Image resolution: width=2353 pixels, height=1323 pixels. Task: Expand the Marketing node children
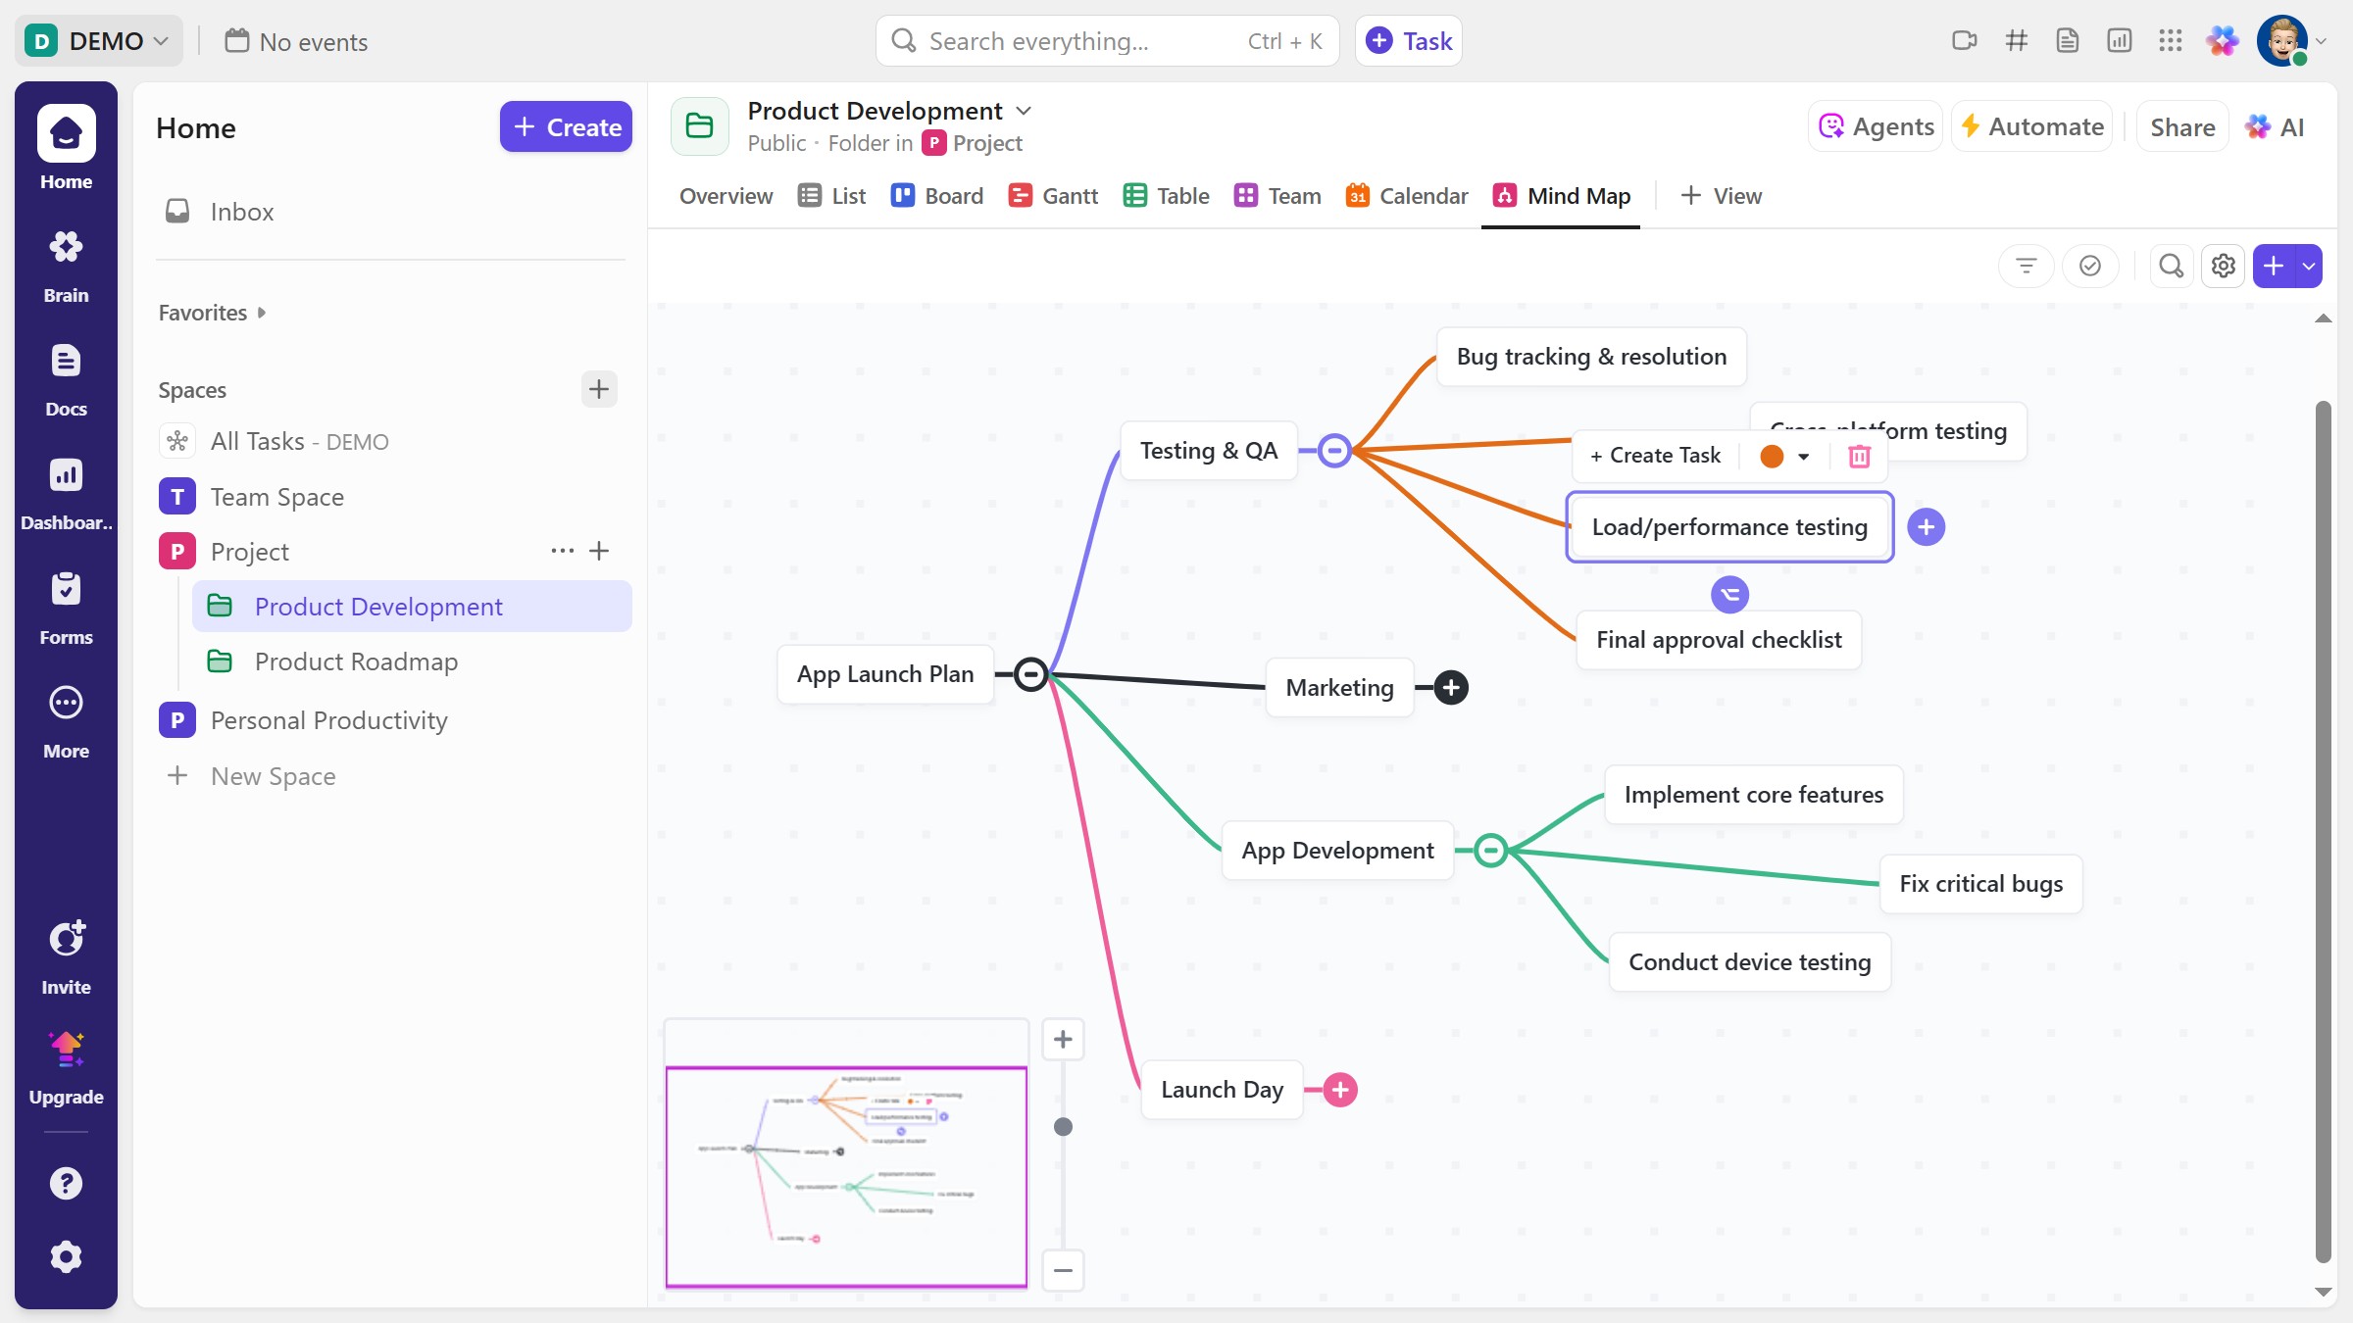[1451, 688]
